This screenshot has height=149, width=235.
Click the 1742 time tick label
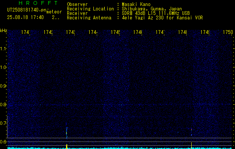click(48, 32)
